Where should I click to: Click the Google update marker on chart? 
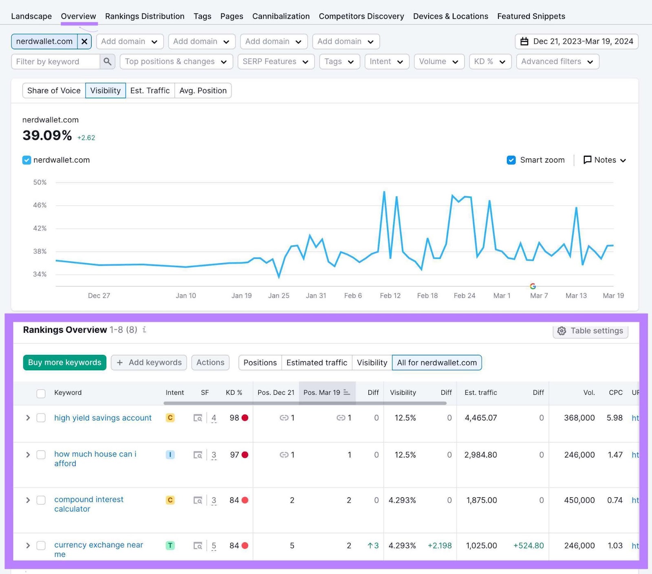[x=533, y=286]
